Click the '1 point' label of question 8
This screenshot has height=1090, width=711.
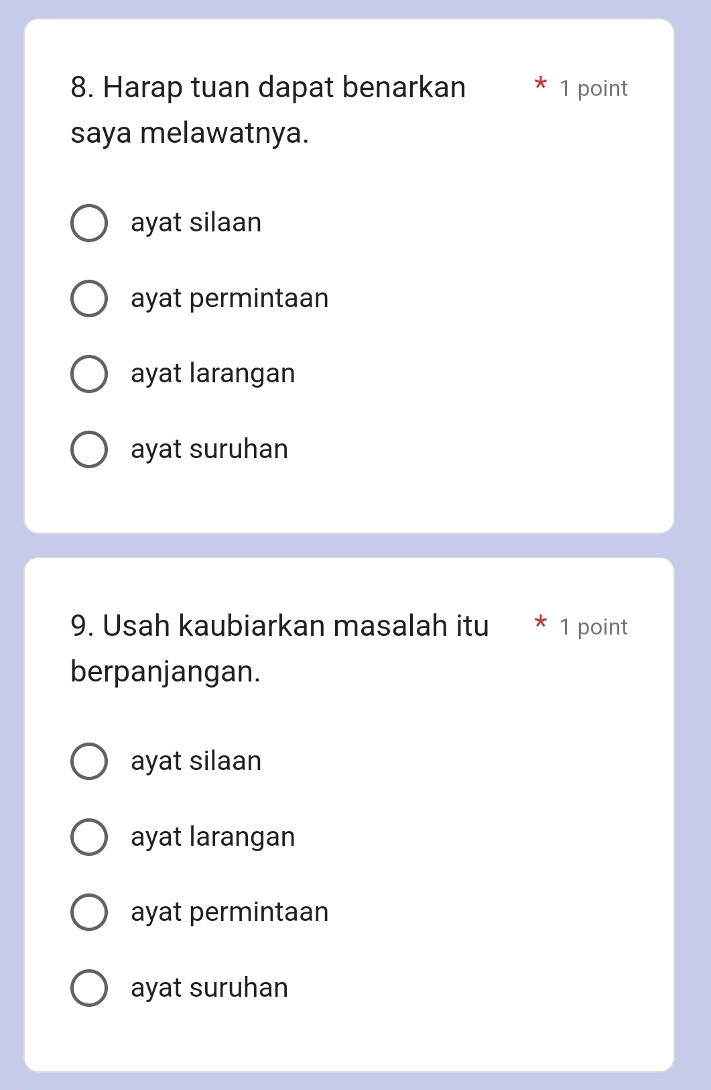593,89
